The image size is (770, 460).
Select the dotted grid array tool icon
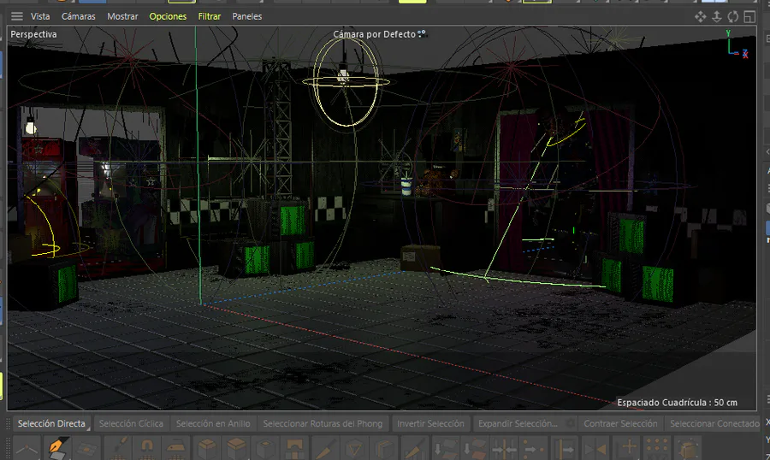(x=656, y=448)
